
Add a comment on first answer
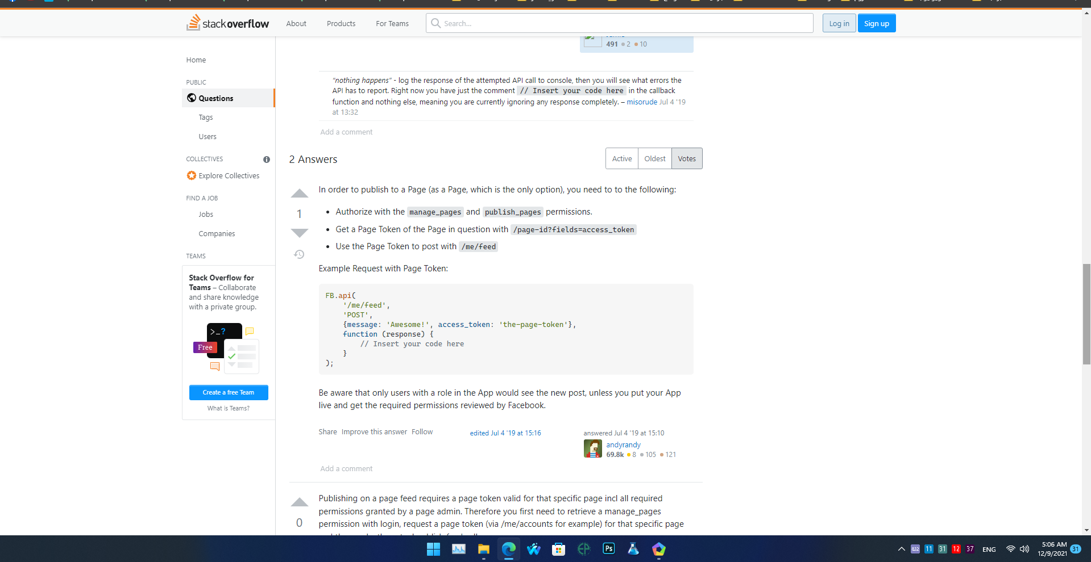(346, 469)
